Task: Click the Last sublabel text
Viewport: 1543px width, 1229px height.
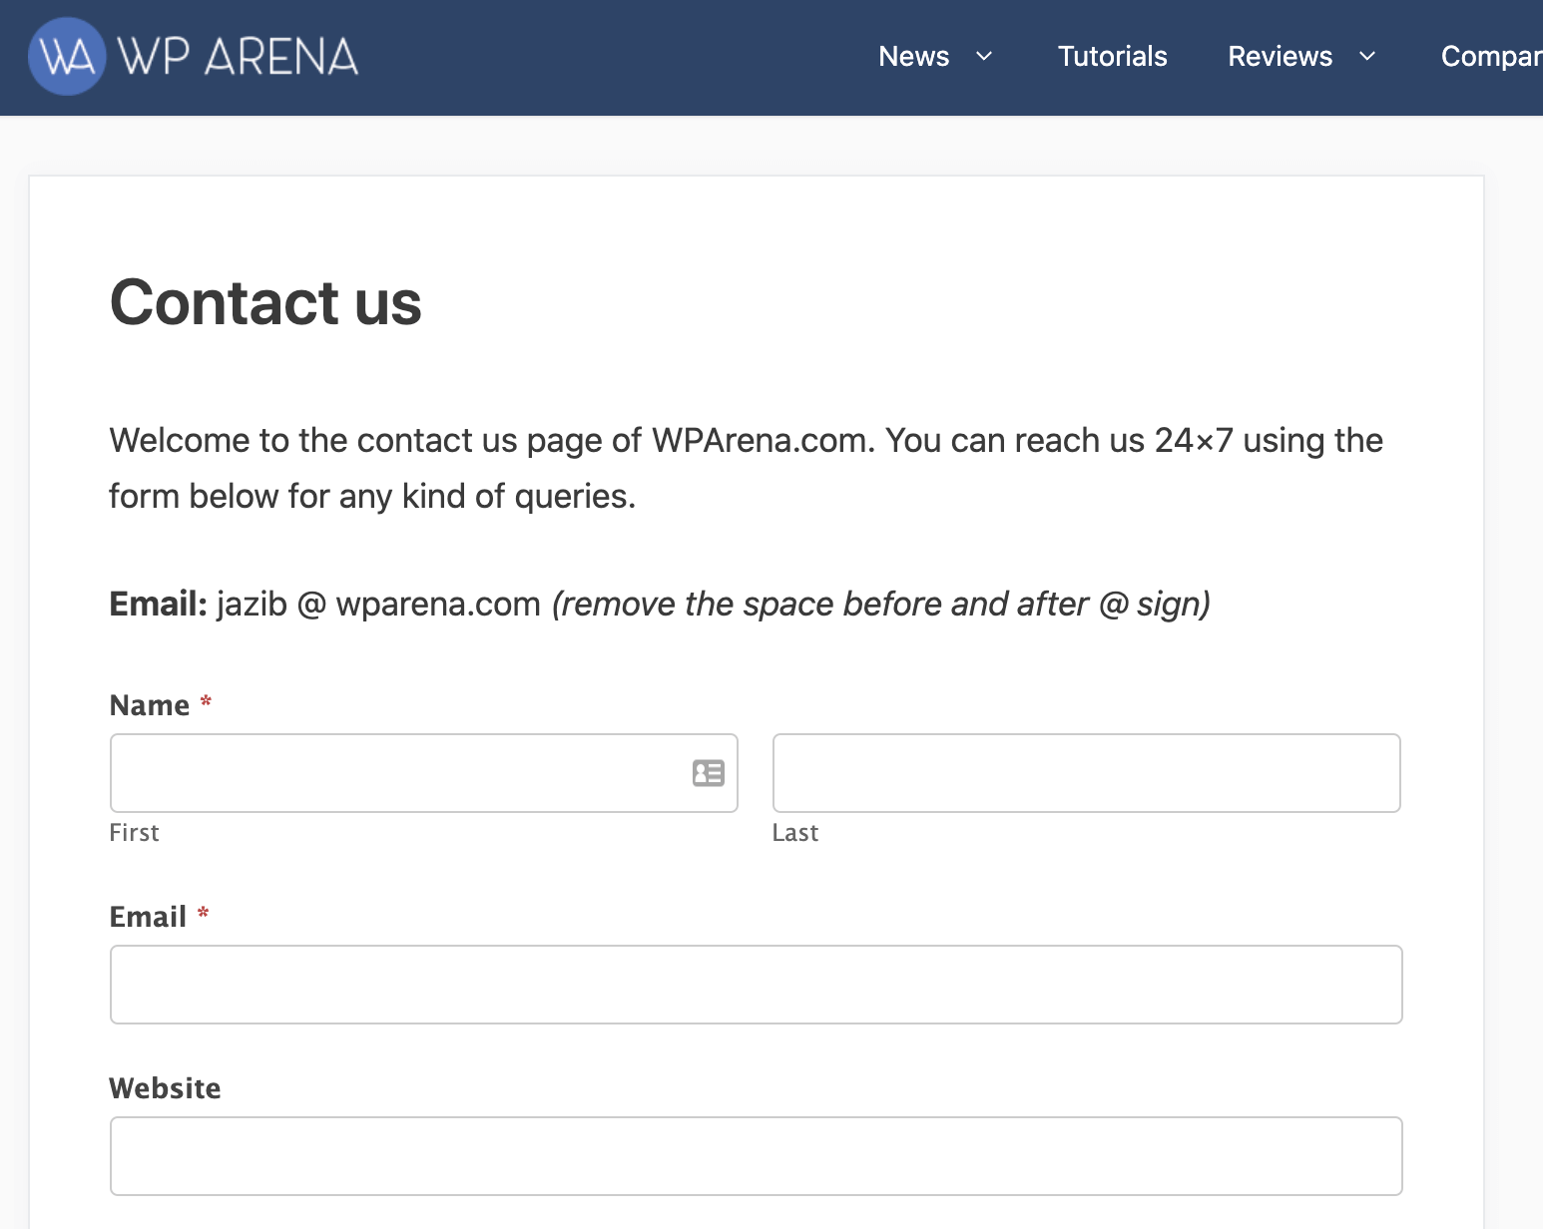Action: coord(795,833)
